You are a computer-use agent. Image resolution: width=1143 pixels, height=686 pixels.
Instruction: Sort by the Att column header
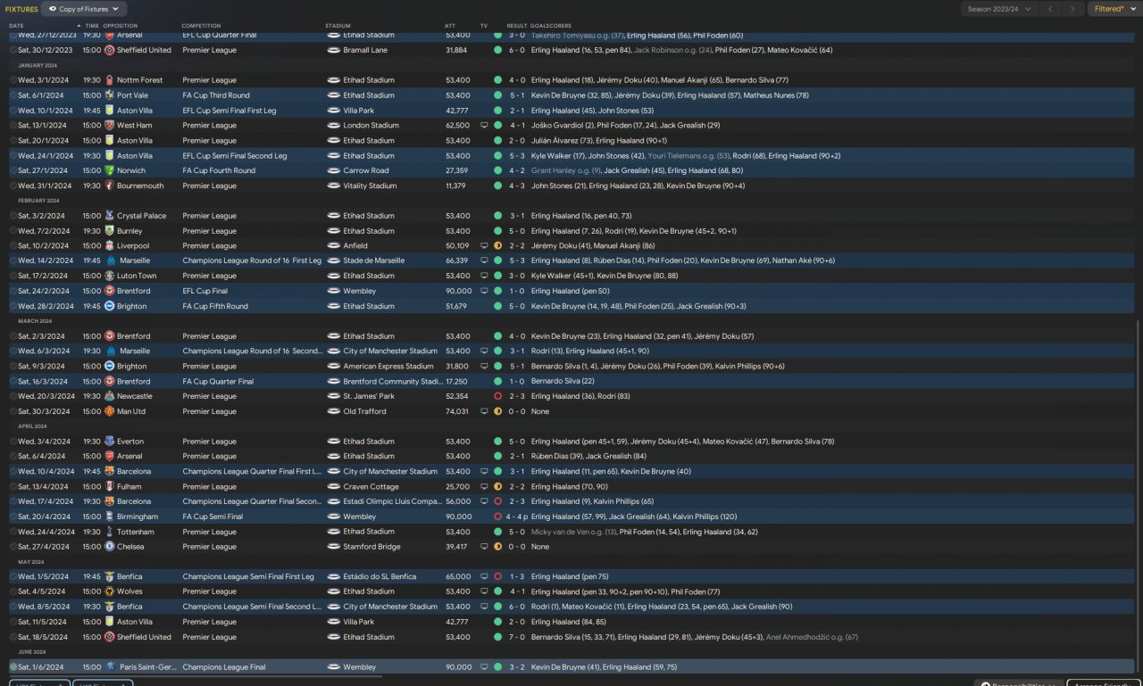450,26
